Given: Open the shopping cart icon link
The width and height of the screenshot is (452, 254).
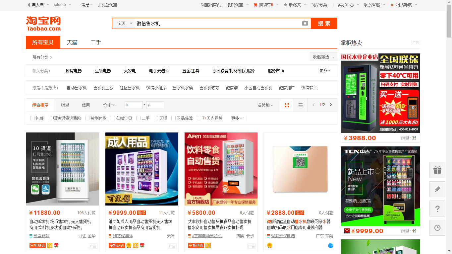Looking at the screenshot, I should tap(255, 5).
